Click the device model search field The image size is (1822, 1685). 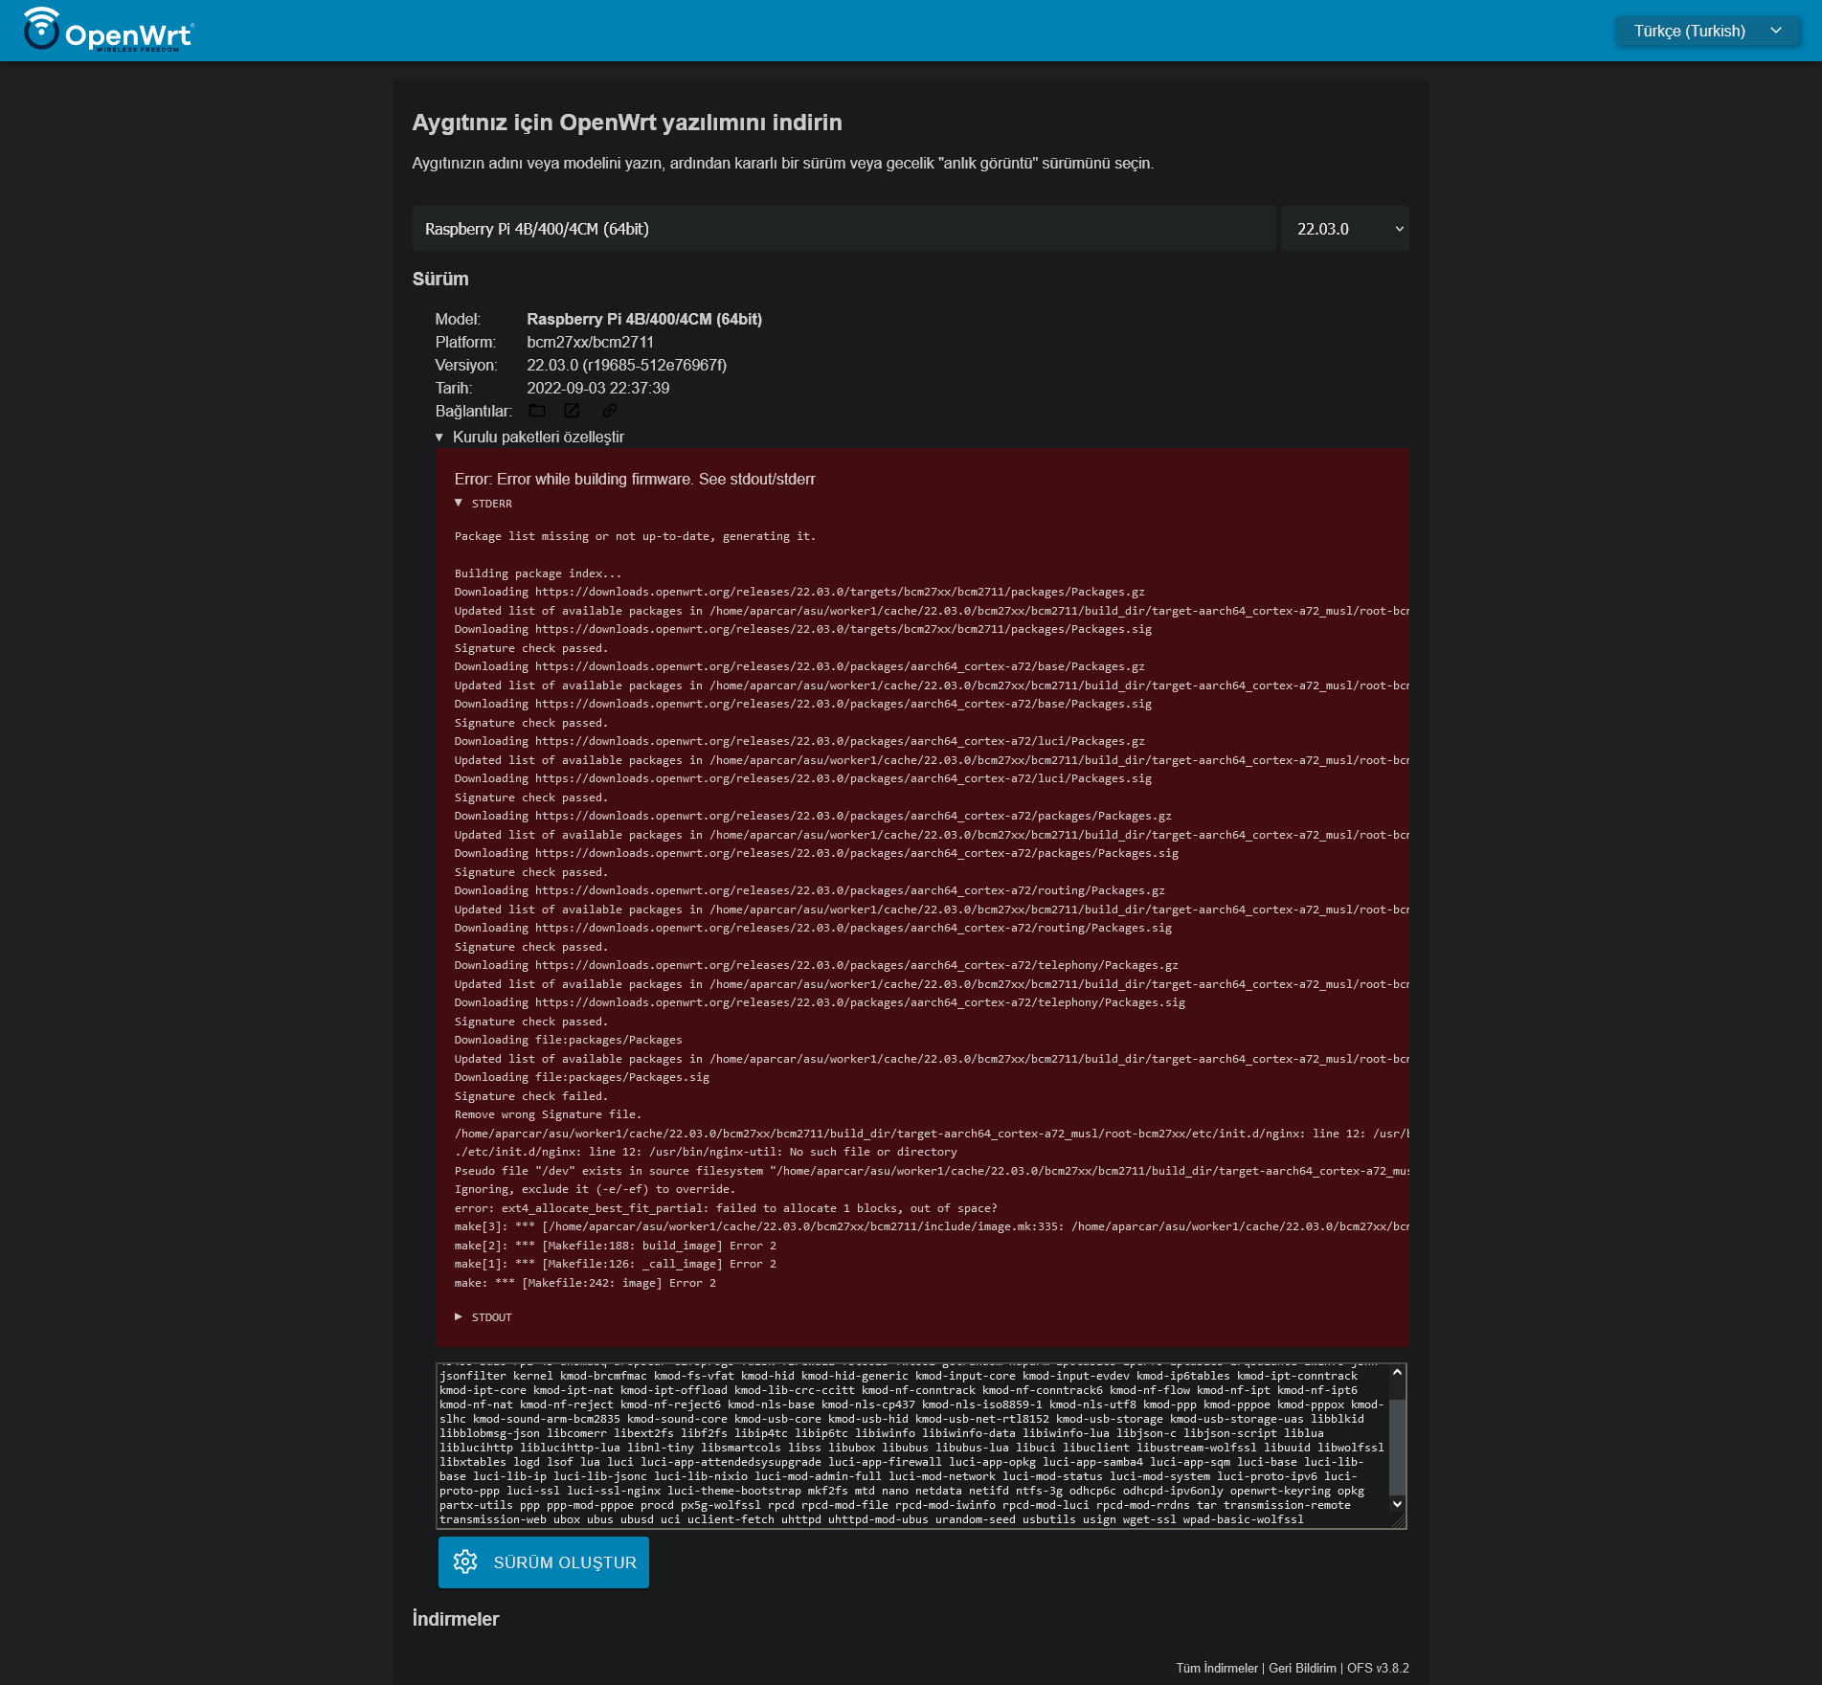844,229
